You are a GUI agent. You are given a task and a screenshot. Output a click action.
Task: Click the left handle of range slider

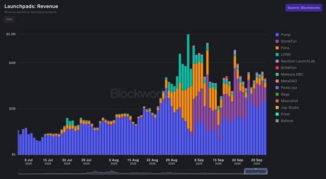point(245,172)
